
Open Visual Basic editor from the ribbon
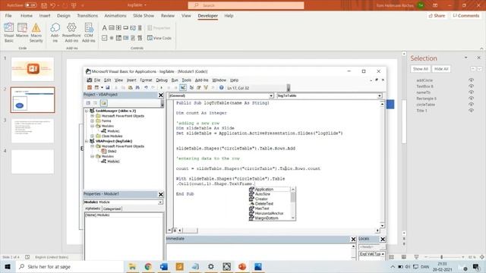point(8,32)
